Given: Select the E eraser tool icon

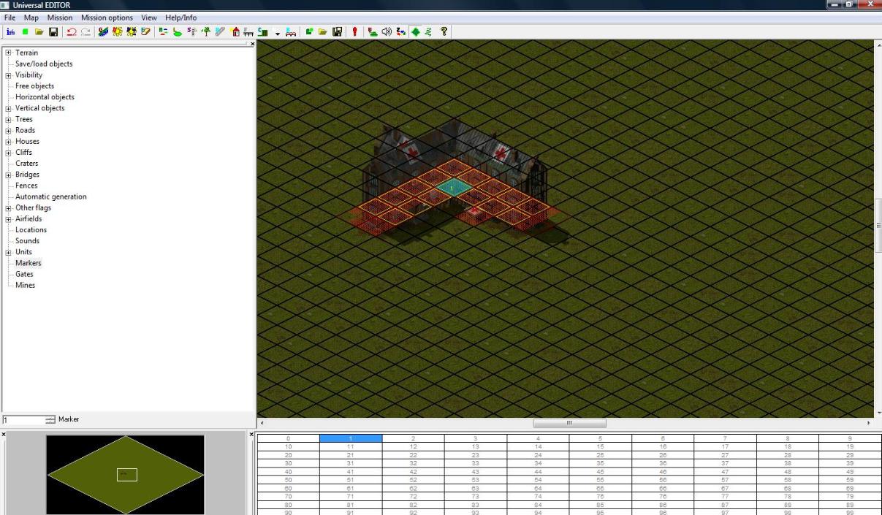Looking at the screenshot, I should (x=146, y=31).
